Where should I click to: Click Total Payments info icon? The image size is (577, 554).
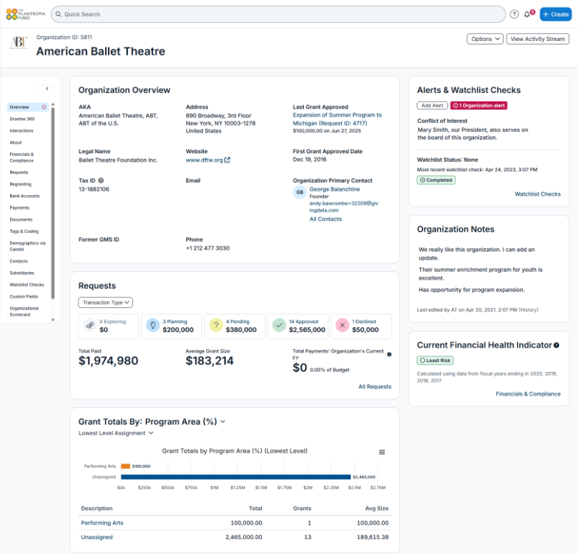click(389, 355)
